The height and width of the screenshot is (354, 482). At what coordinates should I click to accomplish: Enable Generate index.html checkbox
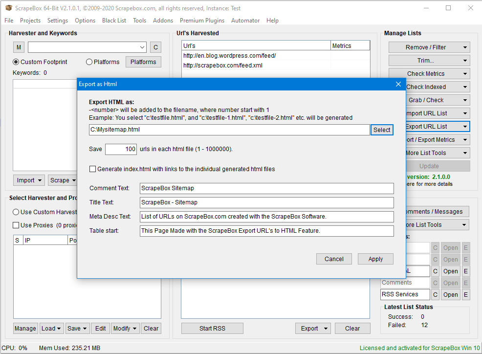coord(92,169)
